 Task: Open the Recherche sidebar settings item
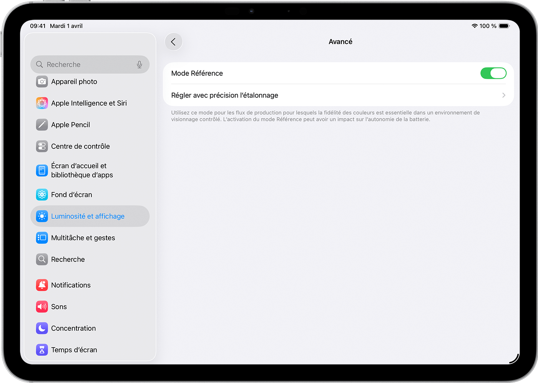68,259
